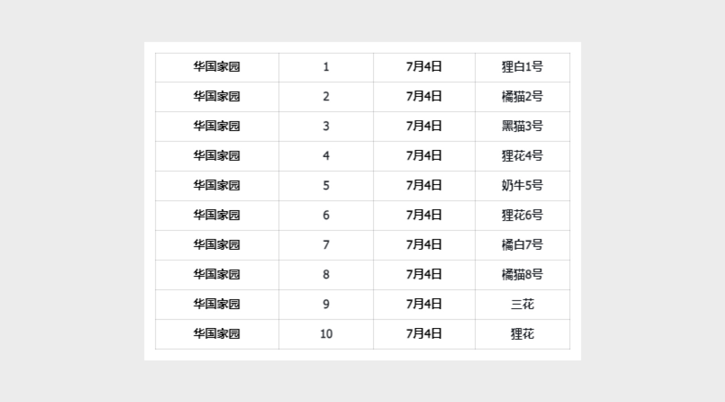Click the 7月4日 date in row 4
Screen dimensions: 725x402
click(424, 156)
